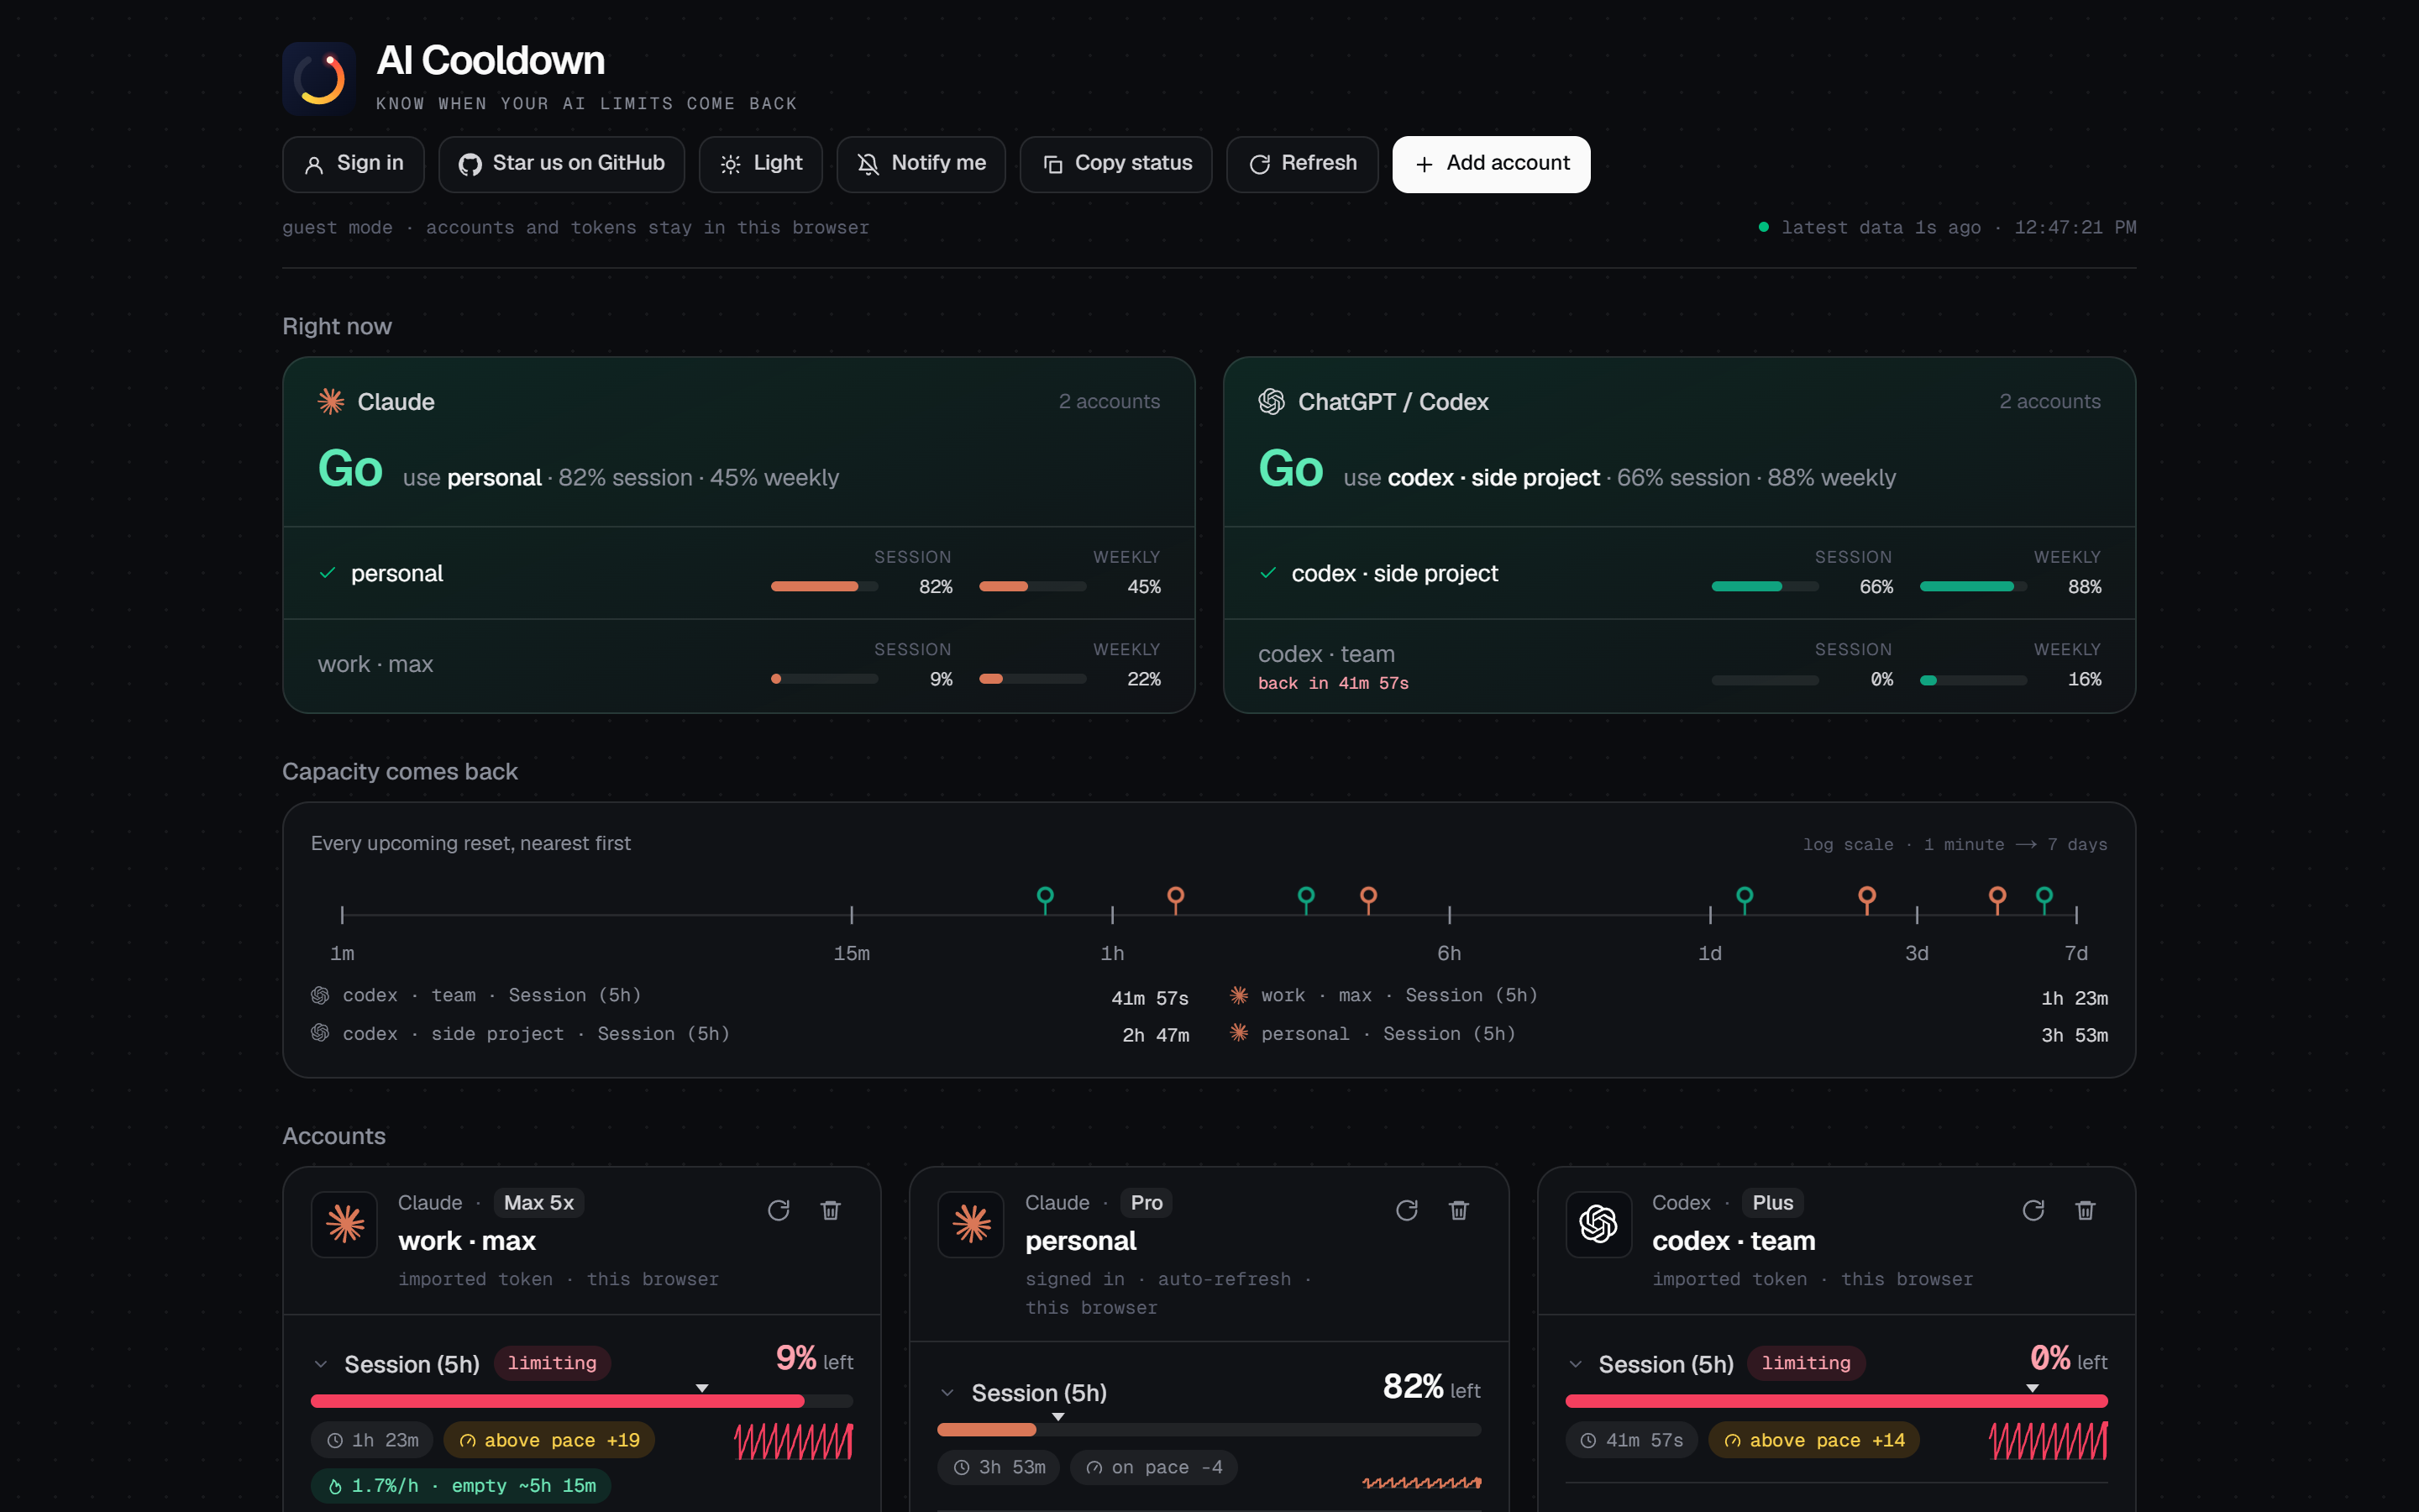The height and width of the screenshot is (1512, 2419).
Task: Click the personal card Claude icon
Action: [971, 1224]
